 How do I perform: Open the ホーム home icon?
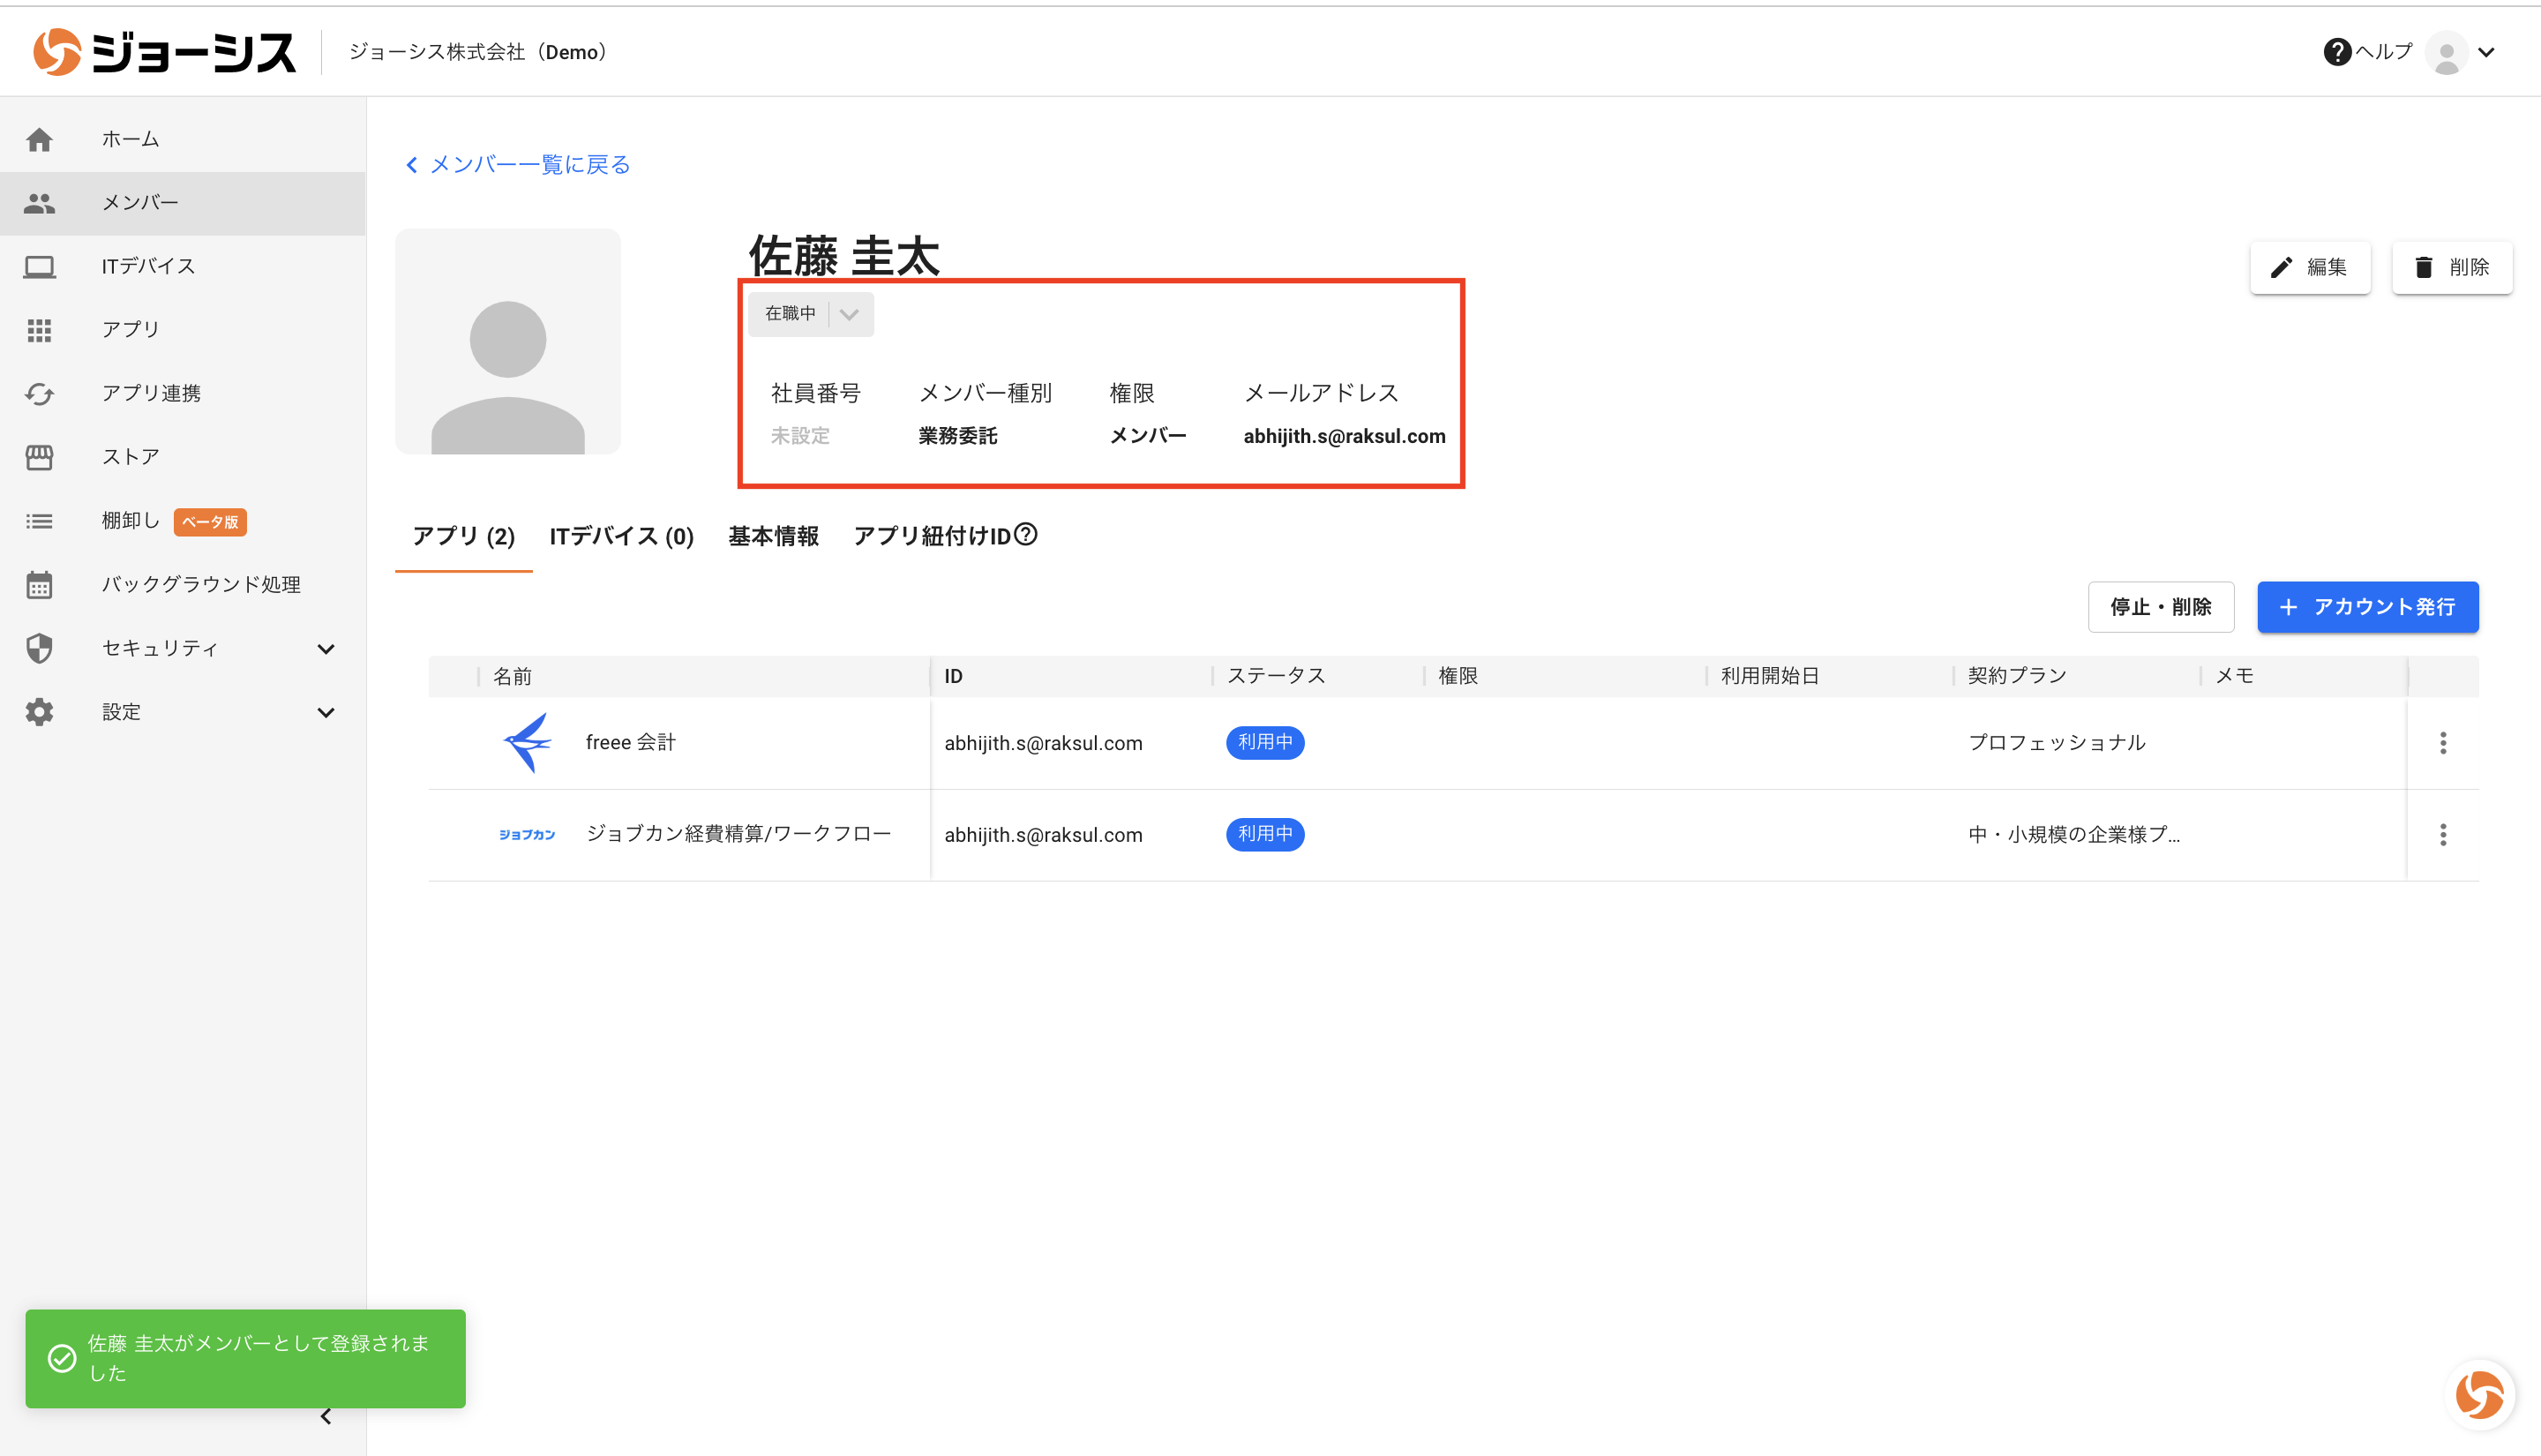point(39,139)
